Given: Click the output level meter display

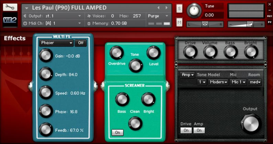Looking at the screenshot, I should [246, 11].
